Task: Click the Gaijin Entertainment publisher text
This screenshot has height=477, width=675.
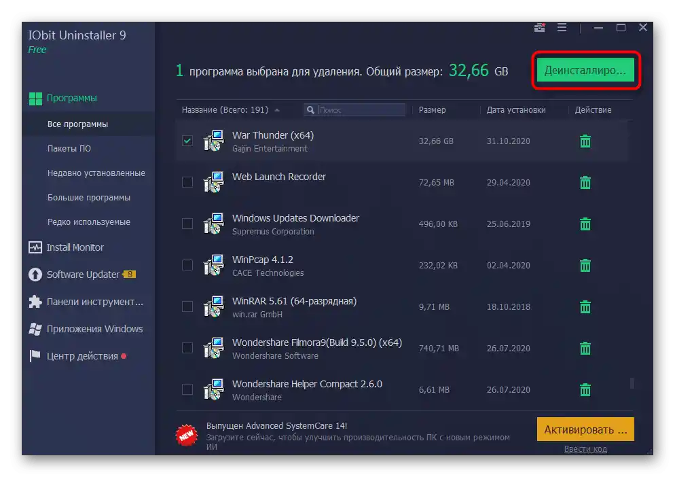Action: [x=270, y=149]
